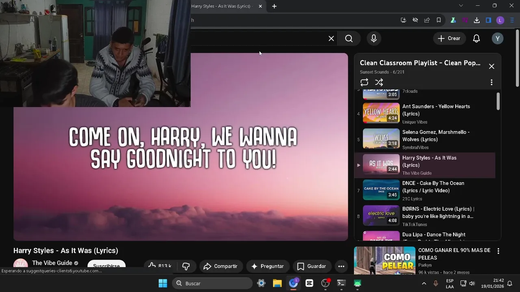Click the share page icon in address bar

click(427, 20)
